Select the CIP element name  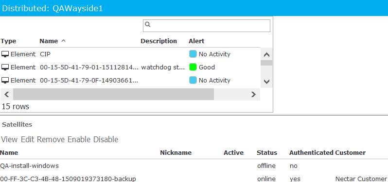(45, 54)
